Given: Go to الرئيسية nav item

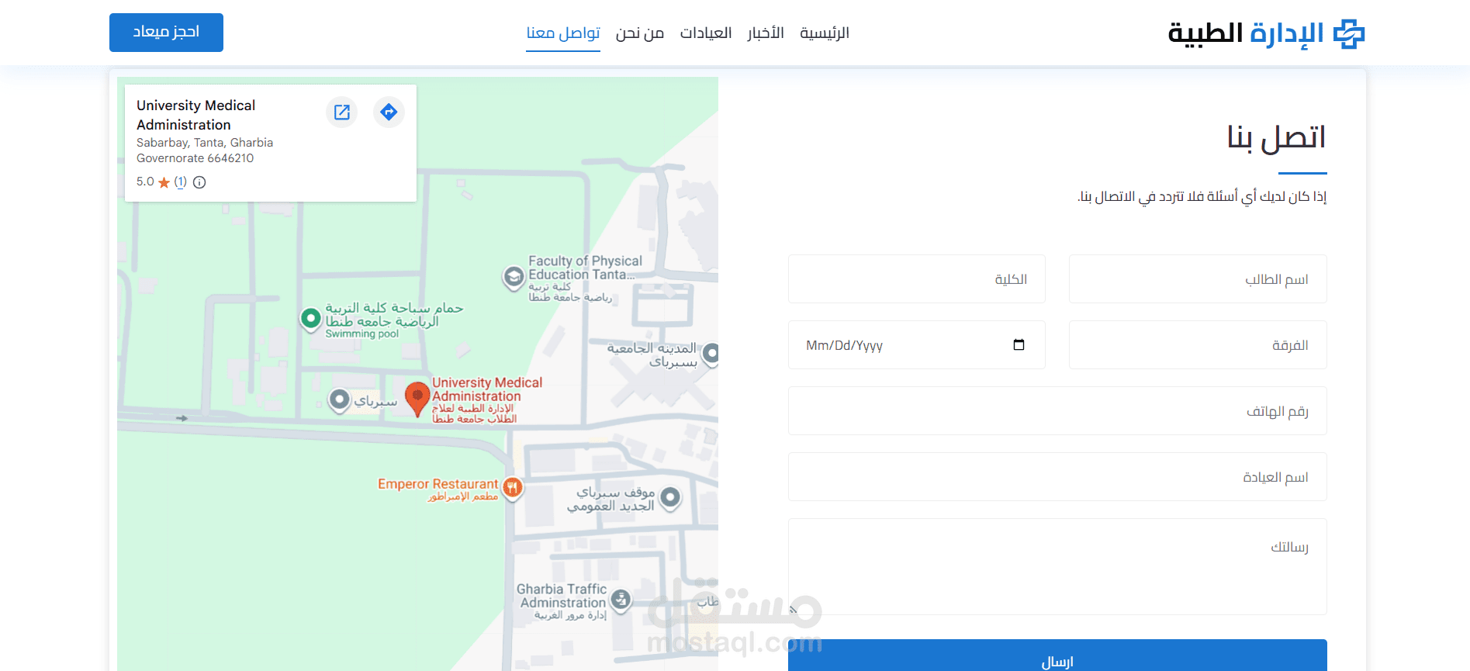Looking at the screenshot, I should [x=825, y=33].
